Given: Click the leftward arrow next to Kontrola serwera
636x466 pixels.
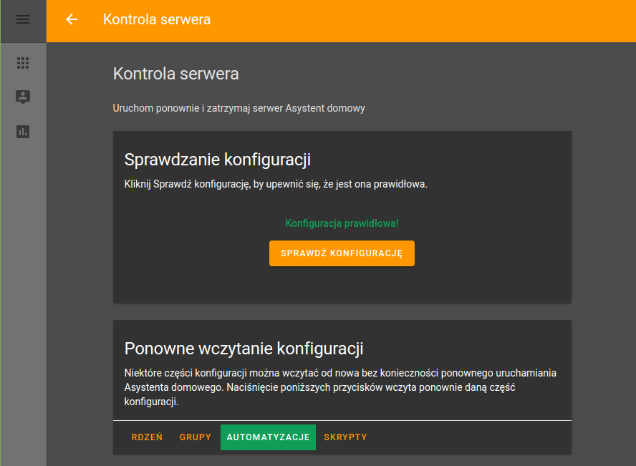Looking at the screenshot, I should pyautogui.click(x=71, y=19).
